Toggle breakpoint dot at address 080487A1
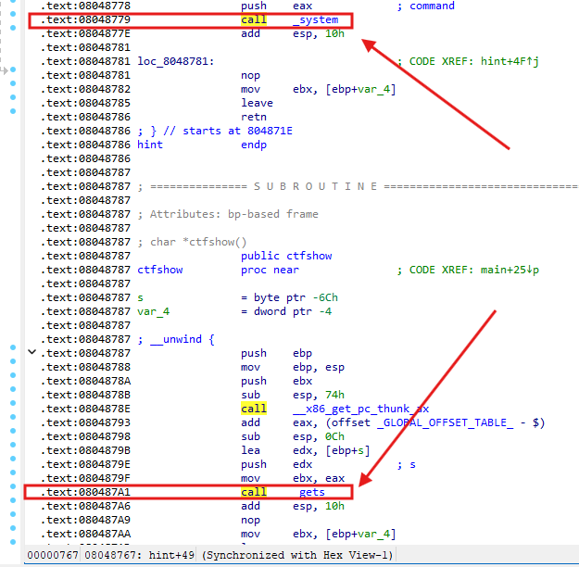Viewport: 579px width, 567px height. tap(13, 486)
